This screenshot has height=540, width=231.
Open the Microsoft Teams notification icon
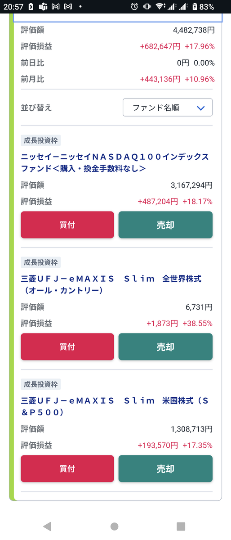(44, 7)
